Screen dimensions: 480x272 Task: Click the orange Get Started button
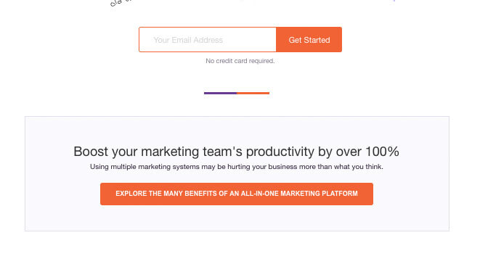(309, 39)
